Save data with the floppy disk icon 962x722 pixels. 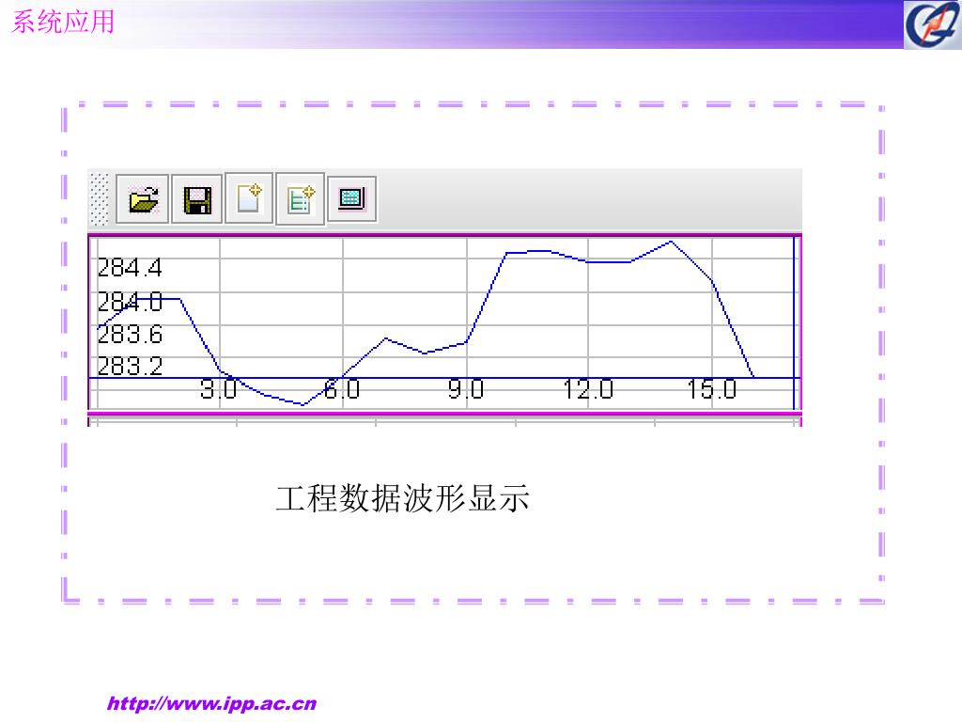click(x=197, y=199)
